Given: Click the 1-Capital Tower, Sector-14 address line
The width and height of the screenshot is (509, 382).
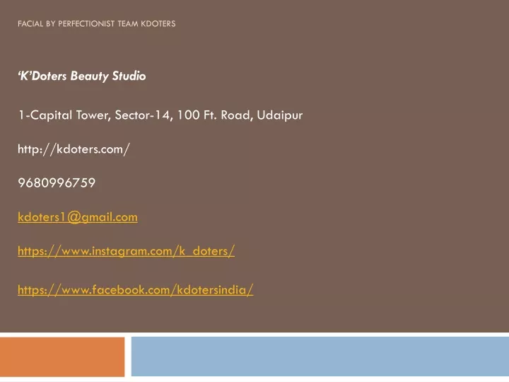Looking at the screenshot, I should 160,115.
